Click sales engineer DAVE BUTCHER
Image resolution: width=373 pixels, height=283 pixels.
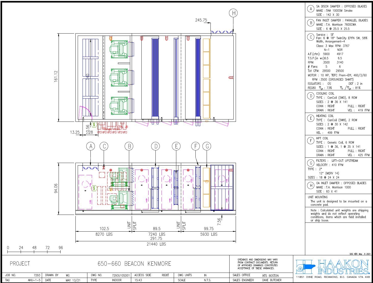click(272, 280)
